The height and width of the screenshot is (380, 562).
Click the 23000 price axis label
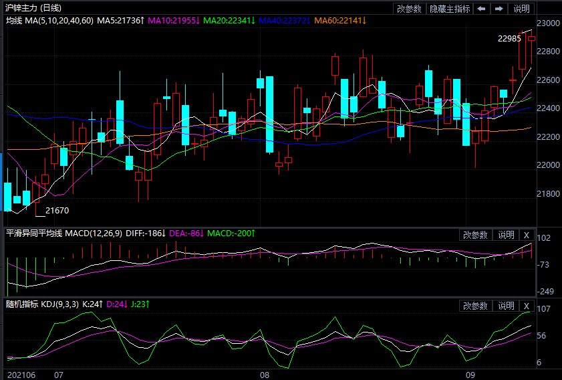click(x=548, y=23)
